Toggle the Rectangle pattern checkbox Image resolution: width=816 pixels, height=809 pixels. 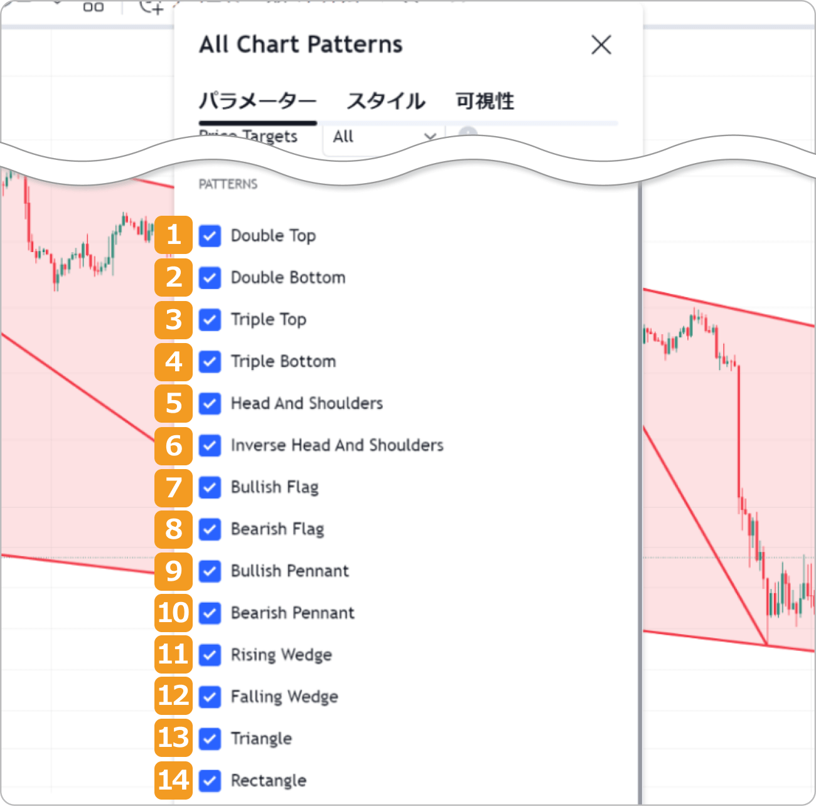(x=210, y=781)
